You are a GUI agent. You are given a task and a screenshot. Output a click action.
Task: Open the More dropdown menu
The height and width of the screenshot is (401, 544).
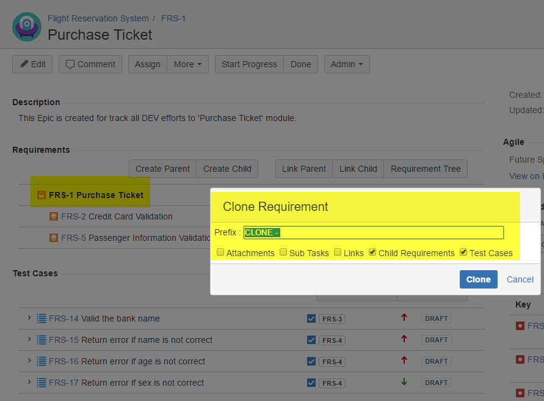click(x=187, y=64)
